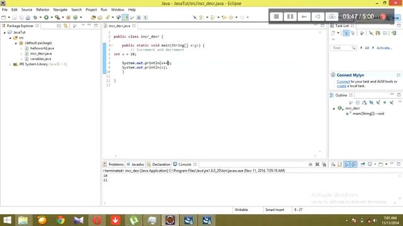
Task: Open Google Chrome from taskbar
Action: tap(60, 220)
